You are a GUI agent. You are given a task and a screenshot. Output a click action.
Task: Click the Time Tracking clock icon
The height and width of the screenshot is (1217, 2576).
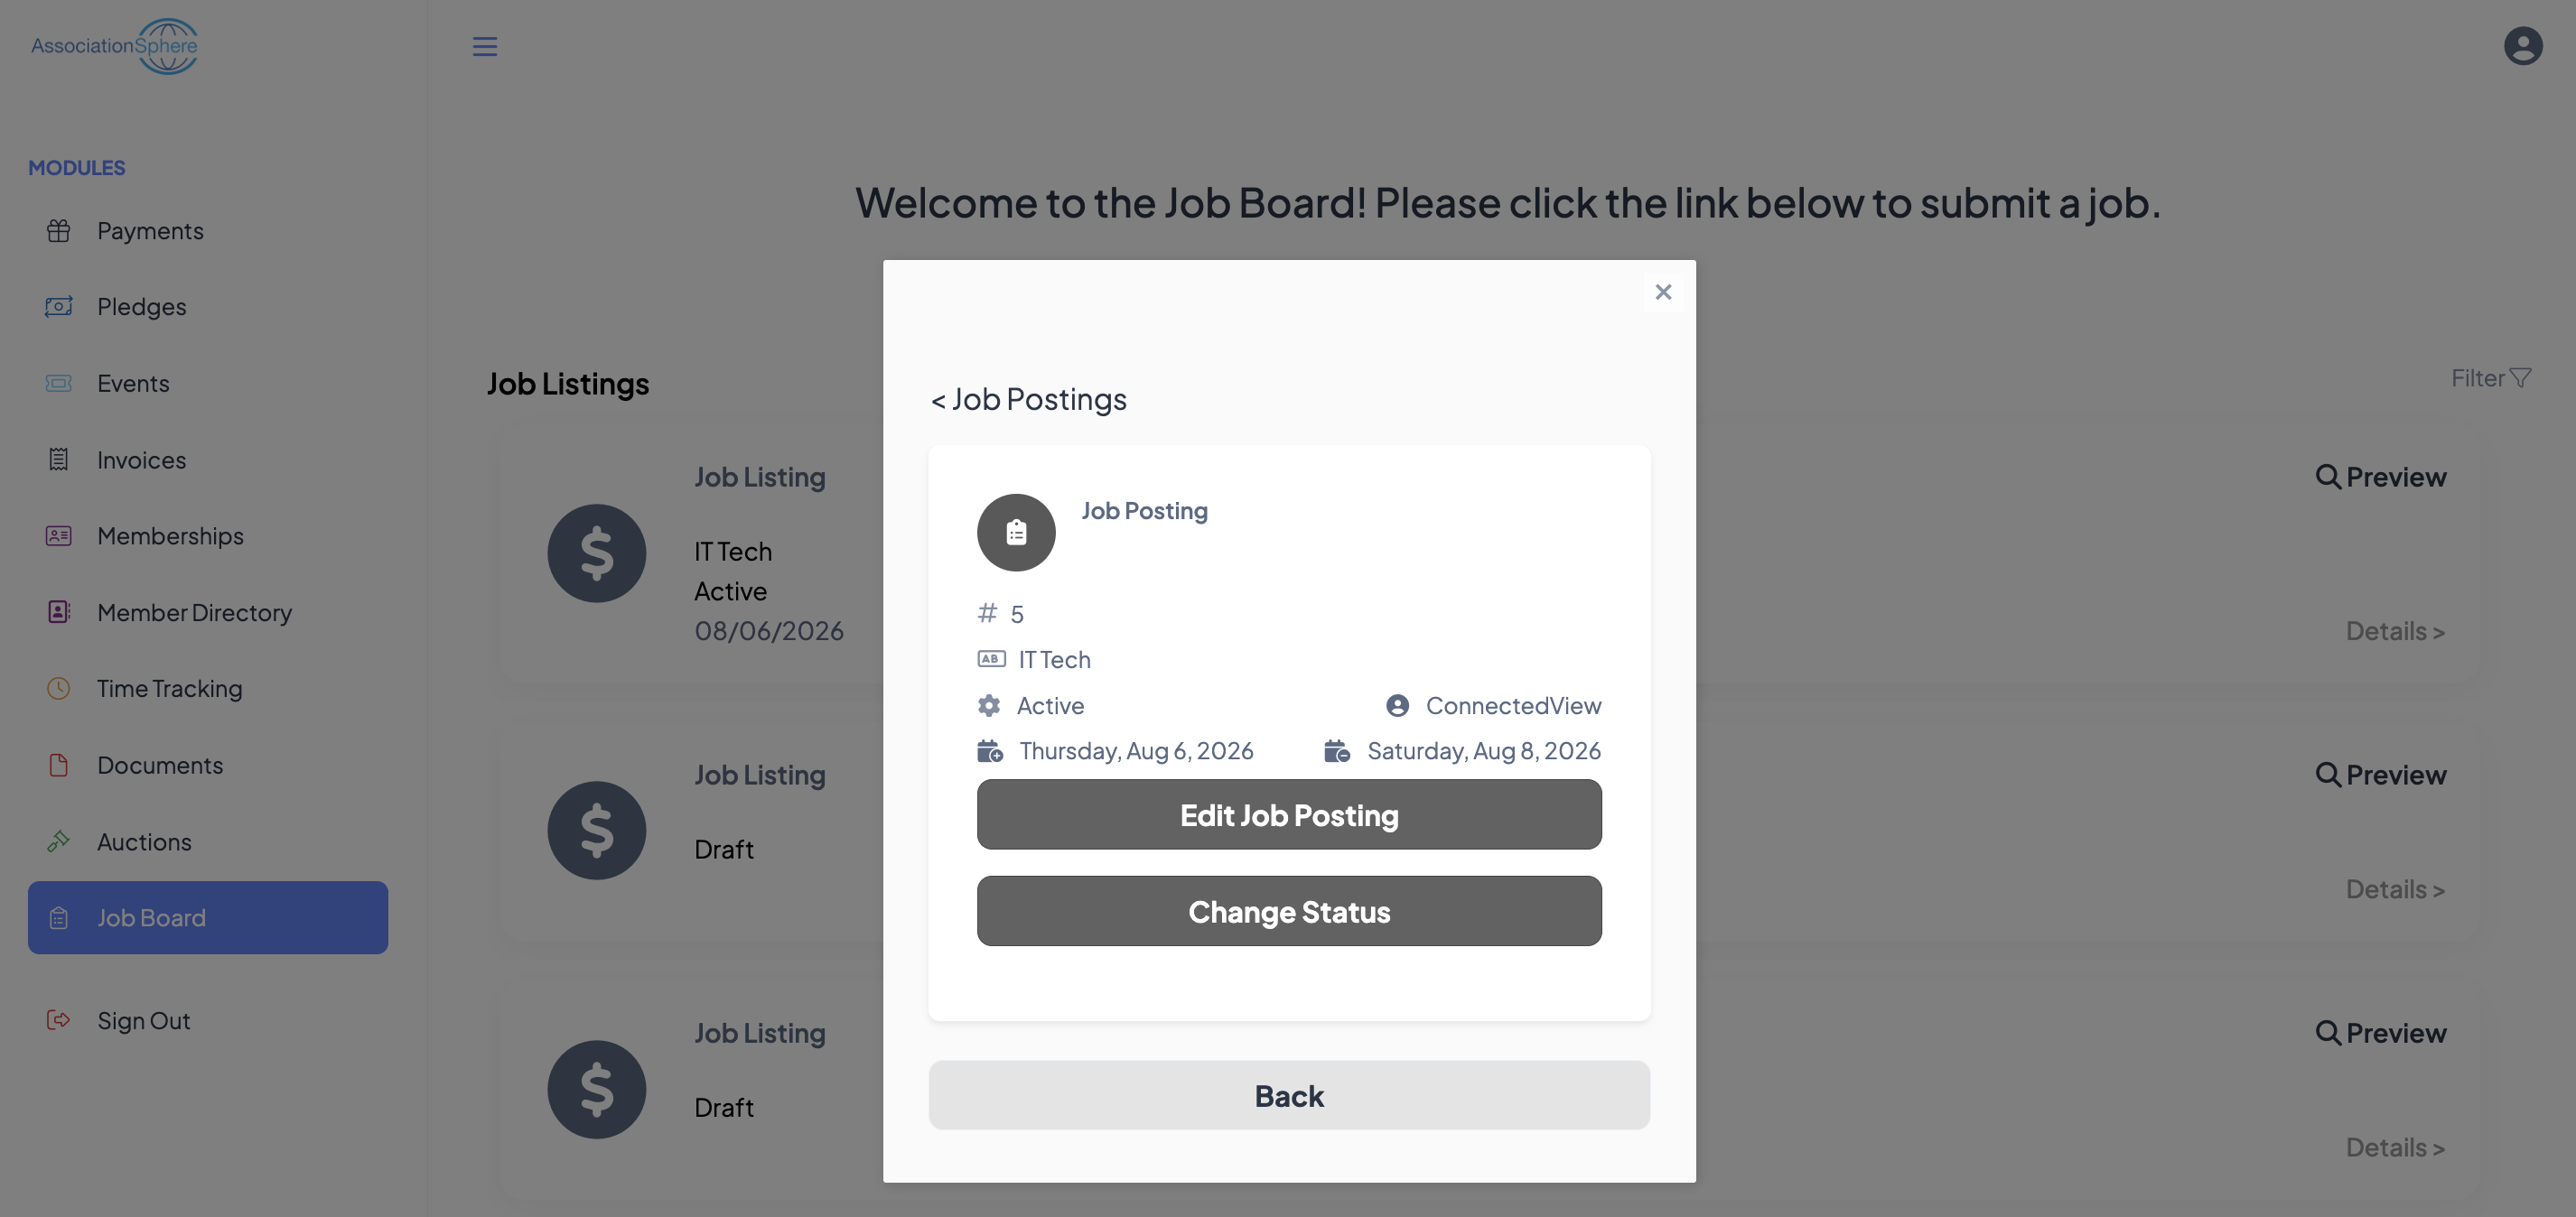[x=58, y=689]
